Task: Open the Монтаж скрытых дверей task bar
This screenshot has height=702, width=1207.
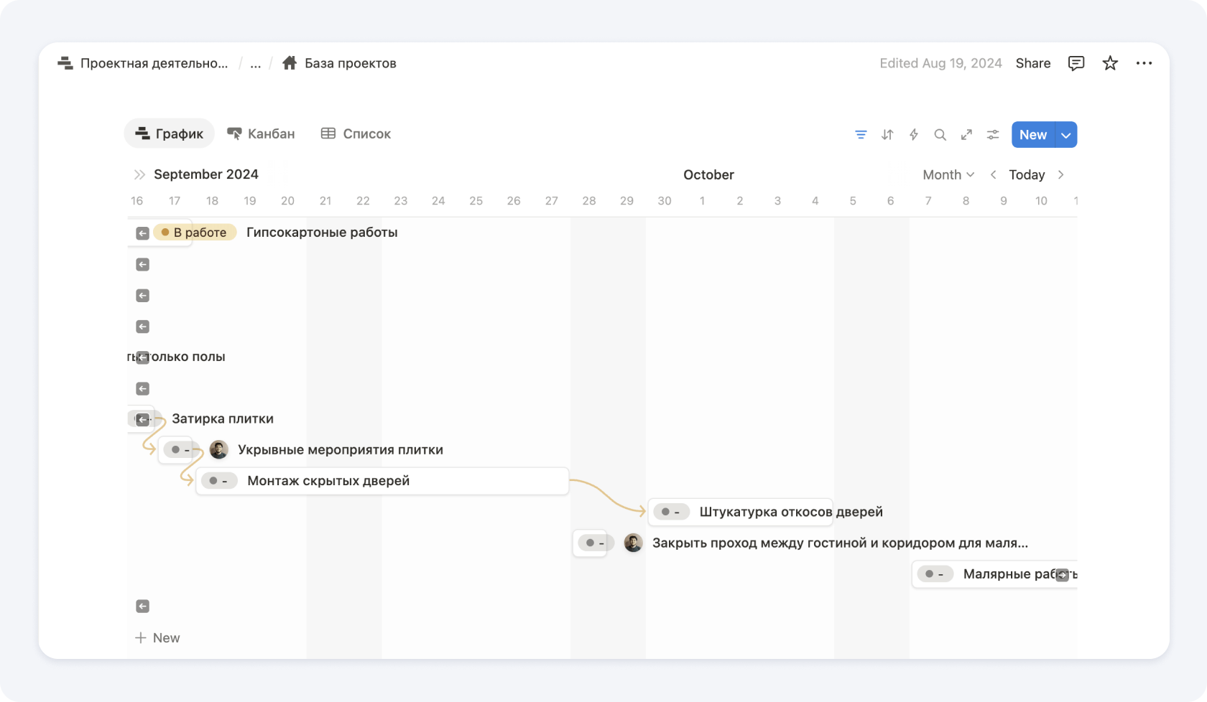Action: pyautogui.click(x=382, y=481)
